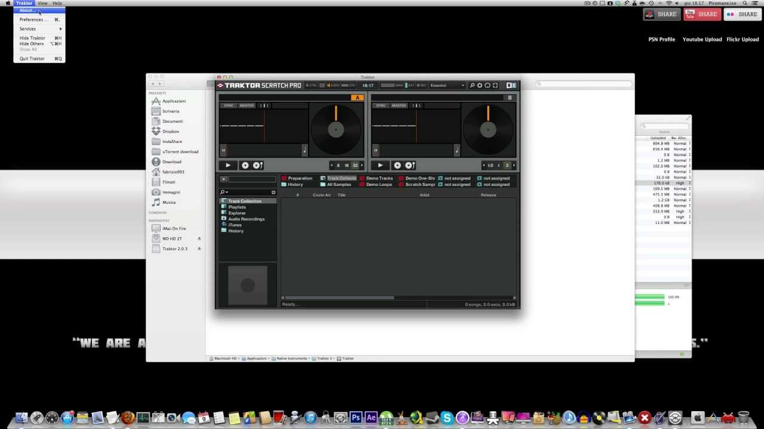
Task: Toggle MASTER on Deck B
Action: pyautogui.click(x=399, y=105)
